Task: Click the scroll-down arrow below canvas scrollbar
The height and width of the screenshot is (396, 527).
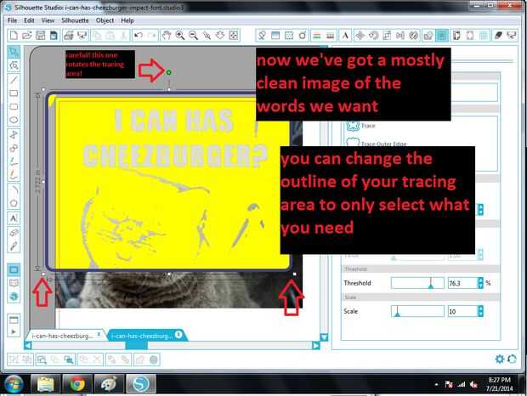Action: (324, 337)
